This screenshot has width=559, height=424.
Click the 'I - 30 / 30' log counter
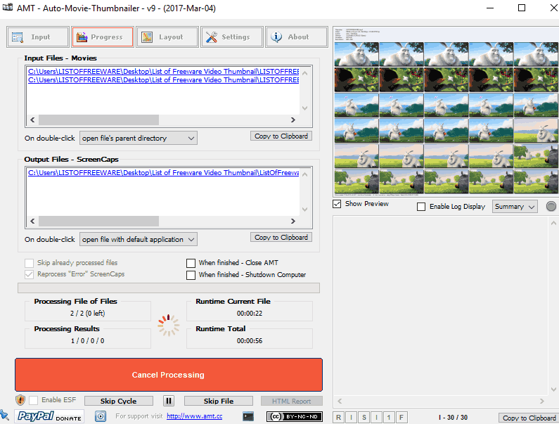453,418
